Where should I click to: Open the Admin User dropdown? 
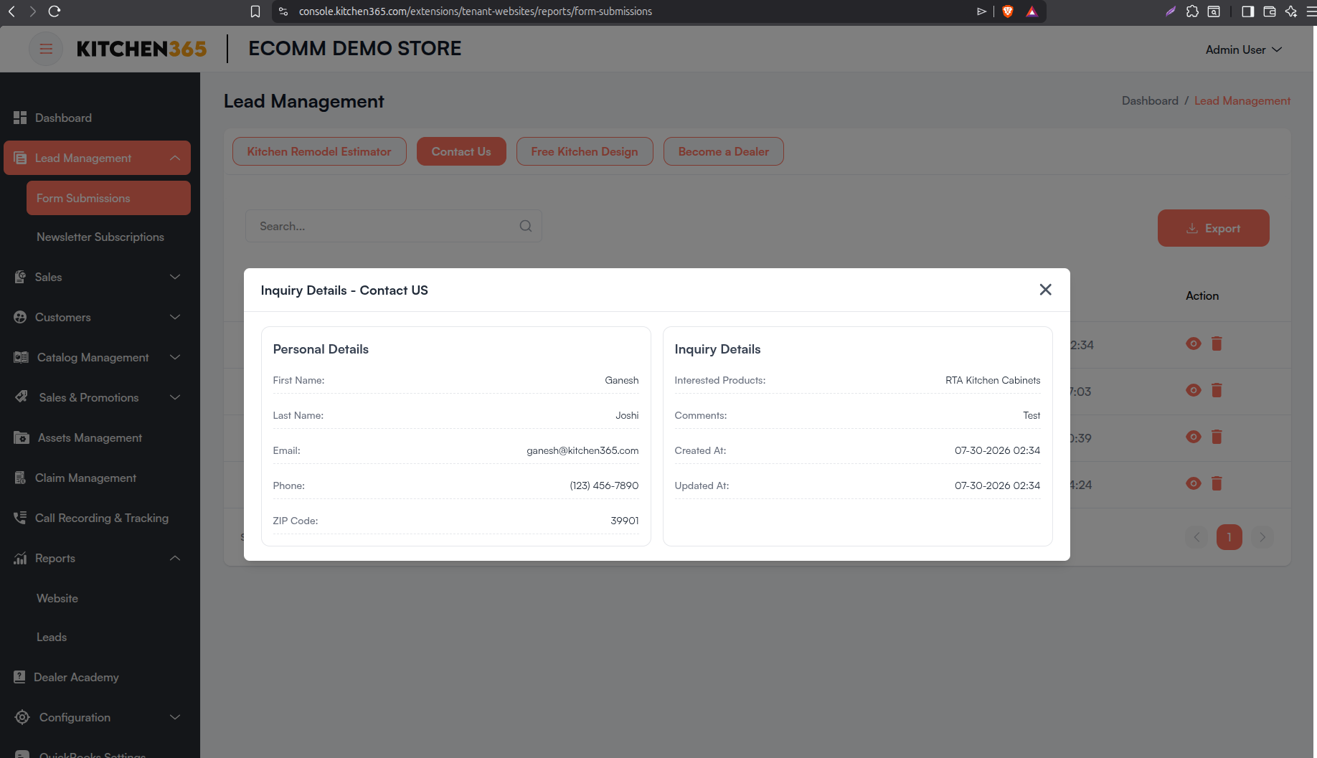1243,49
